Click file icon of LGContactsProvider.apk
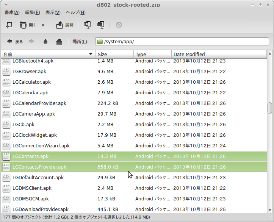The height and width of the screenshot is (222, 274). pos(6,167)
